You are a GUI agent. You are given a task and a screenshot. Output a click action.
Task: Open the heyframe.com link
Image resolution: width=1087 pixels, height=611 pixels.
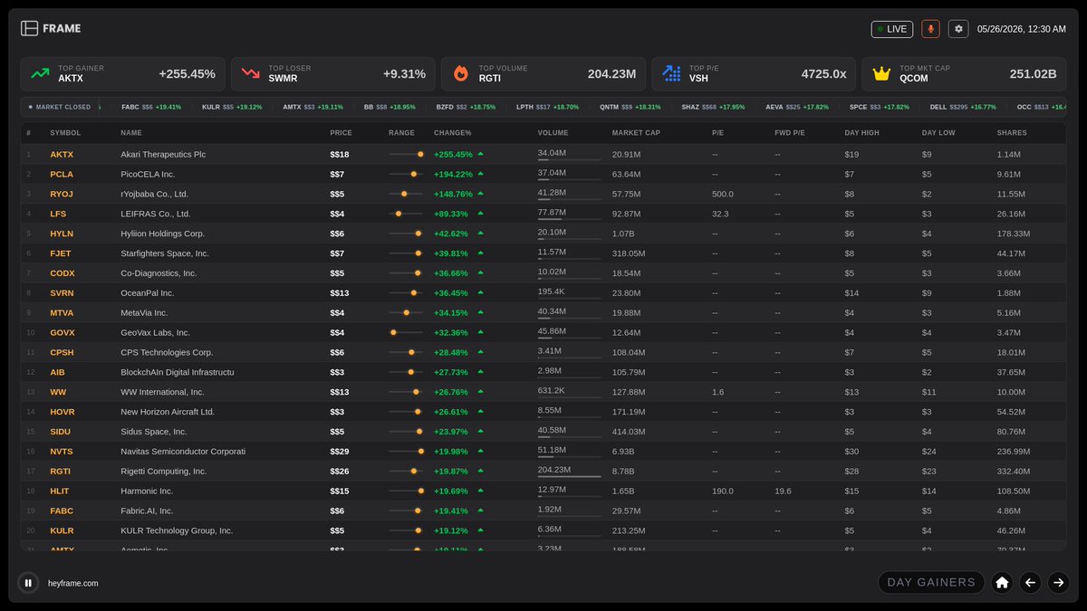(73, 584)
